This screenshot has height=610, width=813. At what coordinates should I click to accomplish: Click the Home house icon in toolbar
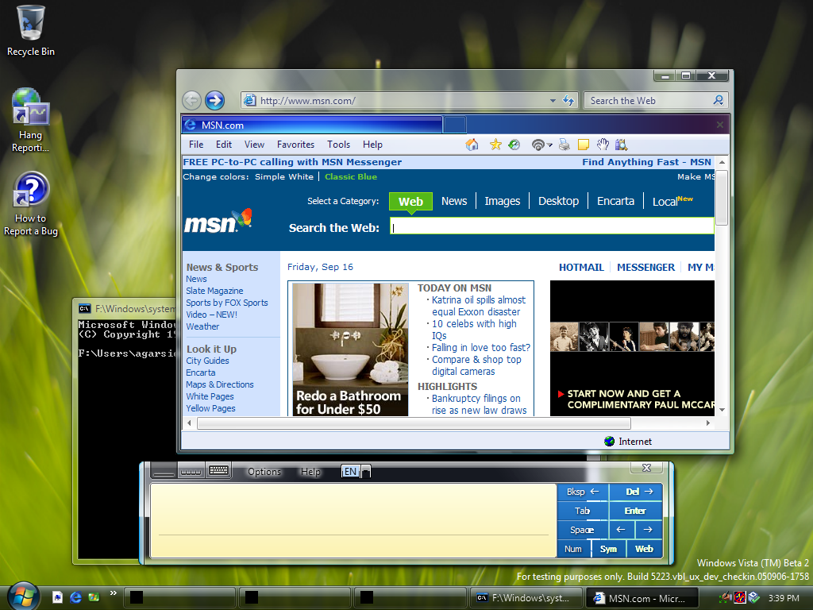472,145
